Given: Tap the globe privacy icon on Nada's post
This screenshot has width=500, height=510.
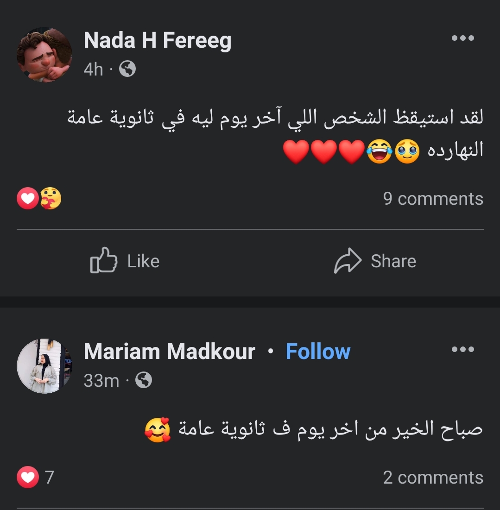Looking at the screenshot, I should (x=127, y=69).
